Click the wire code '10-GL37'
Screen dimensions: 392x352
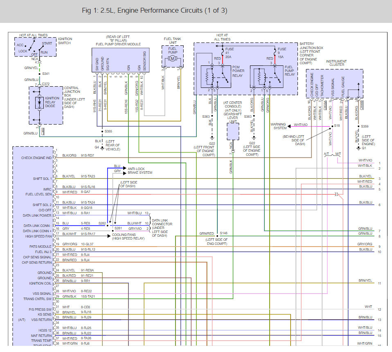(x=87, y=244)
